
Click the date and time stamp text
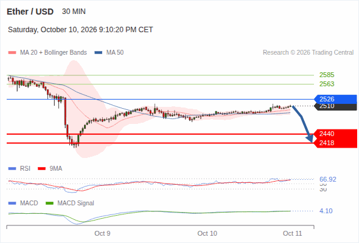pyautogui.click(x=80, y=30)
